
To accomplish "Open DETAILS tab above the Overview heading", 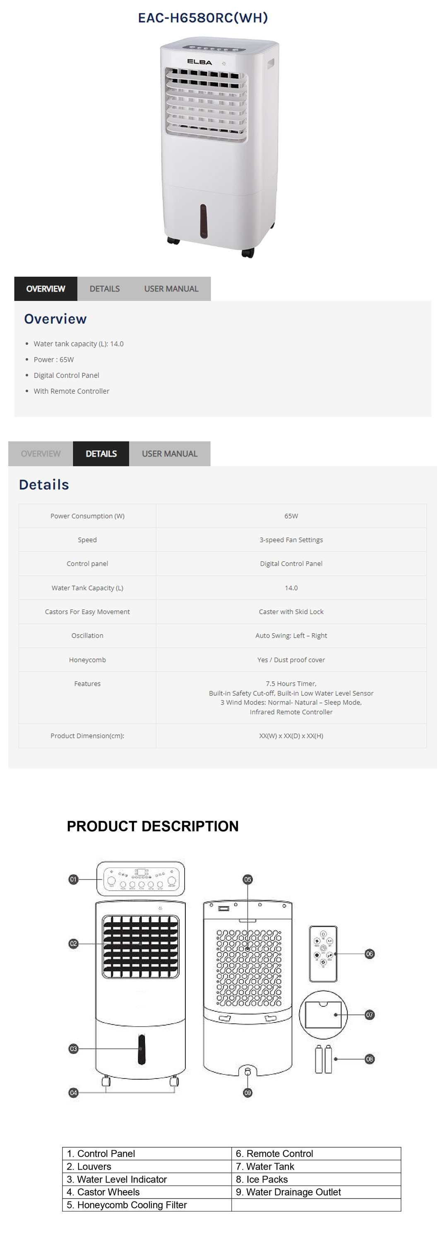I will pos(104,289).
